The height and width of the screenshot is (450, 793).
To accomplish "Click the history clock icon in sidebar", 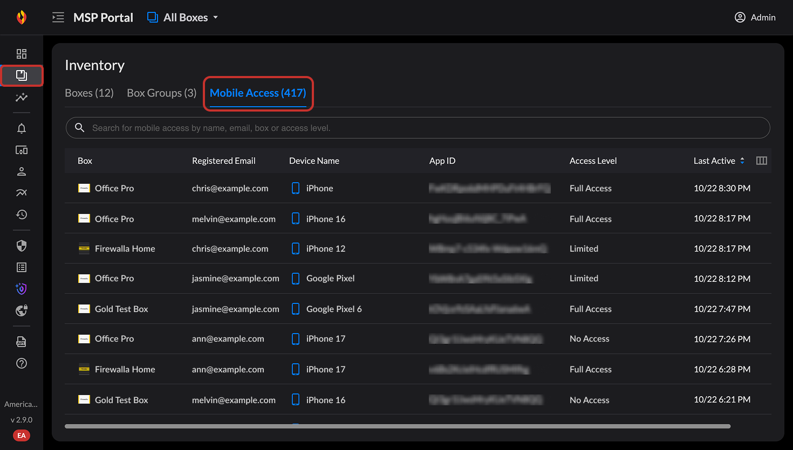I will [x=22, y=214].
